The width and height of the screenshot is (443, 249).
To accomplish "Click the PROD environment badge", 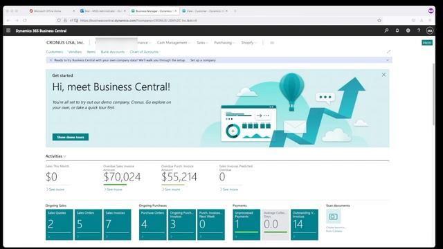I will tap(427, 43).
